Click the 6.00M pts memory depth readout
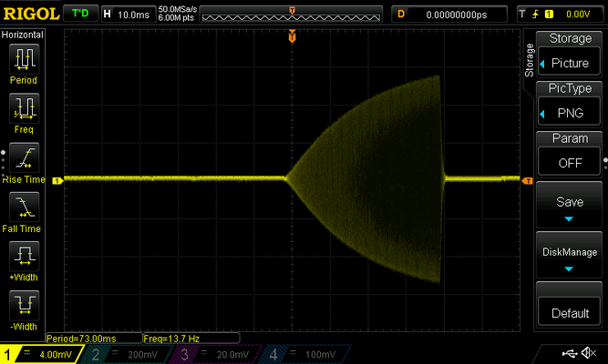 point(176,18)
